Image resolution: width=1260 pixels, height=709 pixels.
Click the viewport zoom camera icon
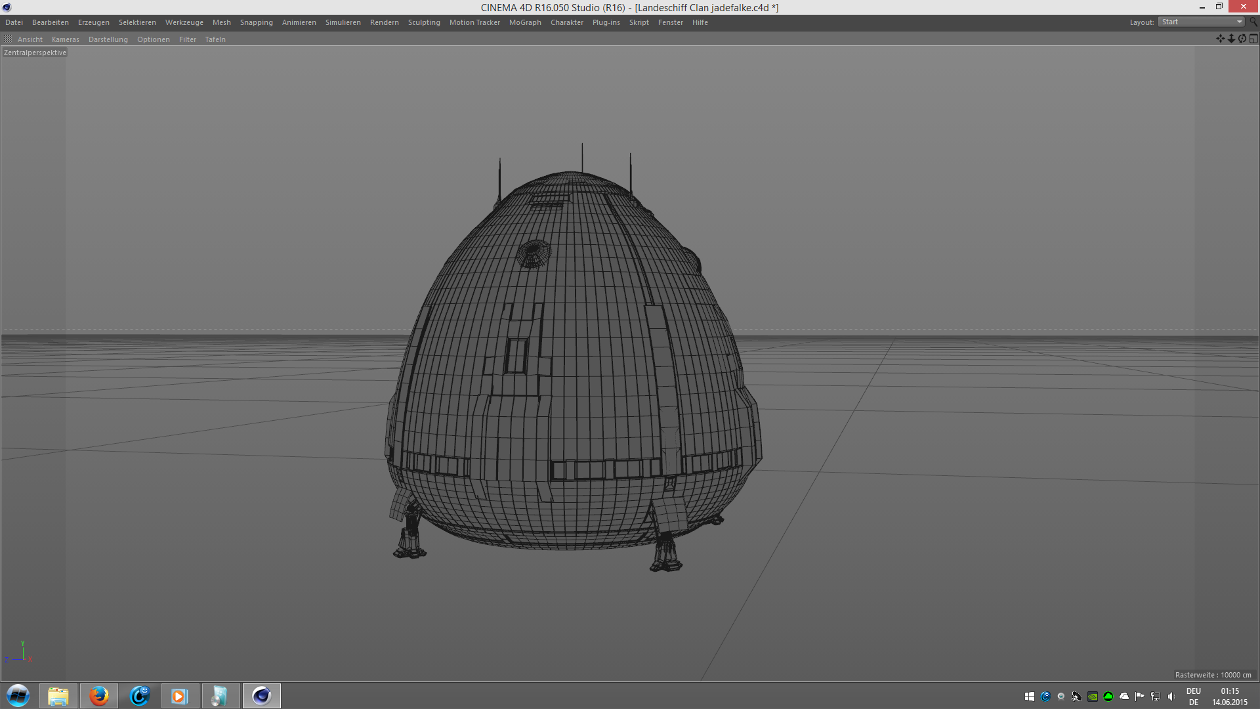pos(1231,39)
